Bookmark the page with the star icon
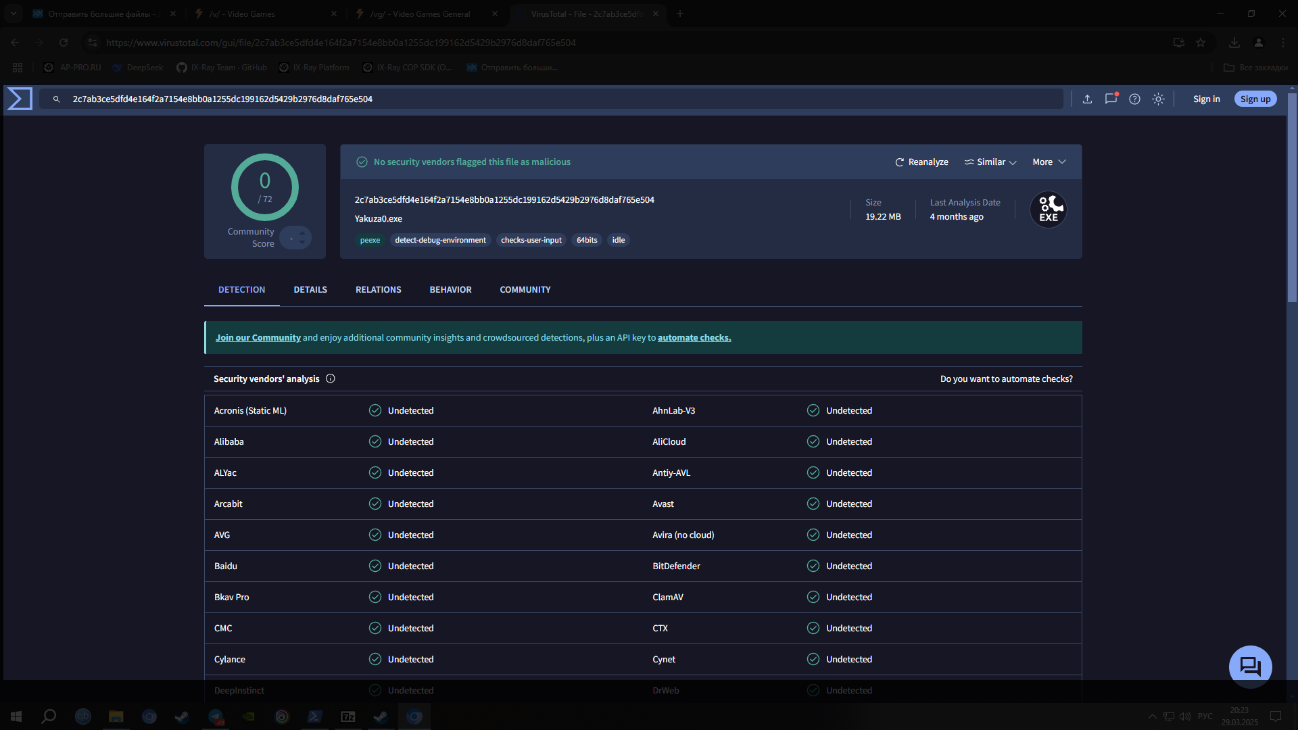1298x730 pixels. pos(1201,43)
